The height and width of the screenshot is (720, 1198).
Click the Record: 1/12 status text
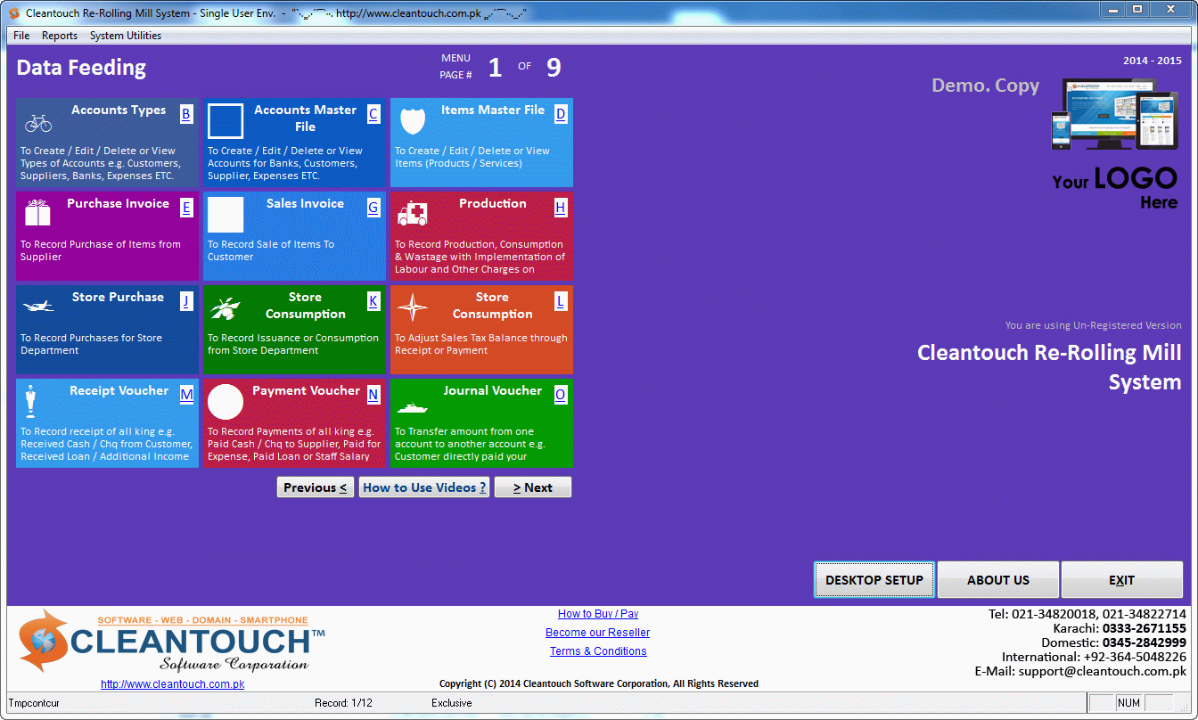[x=344, y=703]
